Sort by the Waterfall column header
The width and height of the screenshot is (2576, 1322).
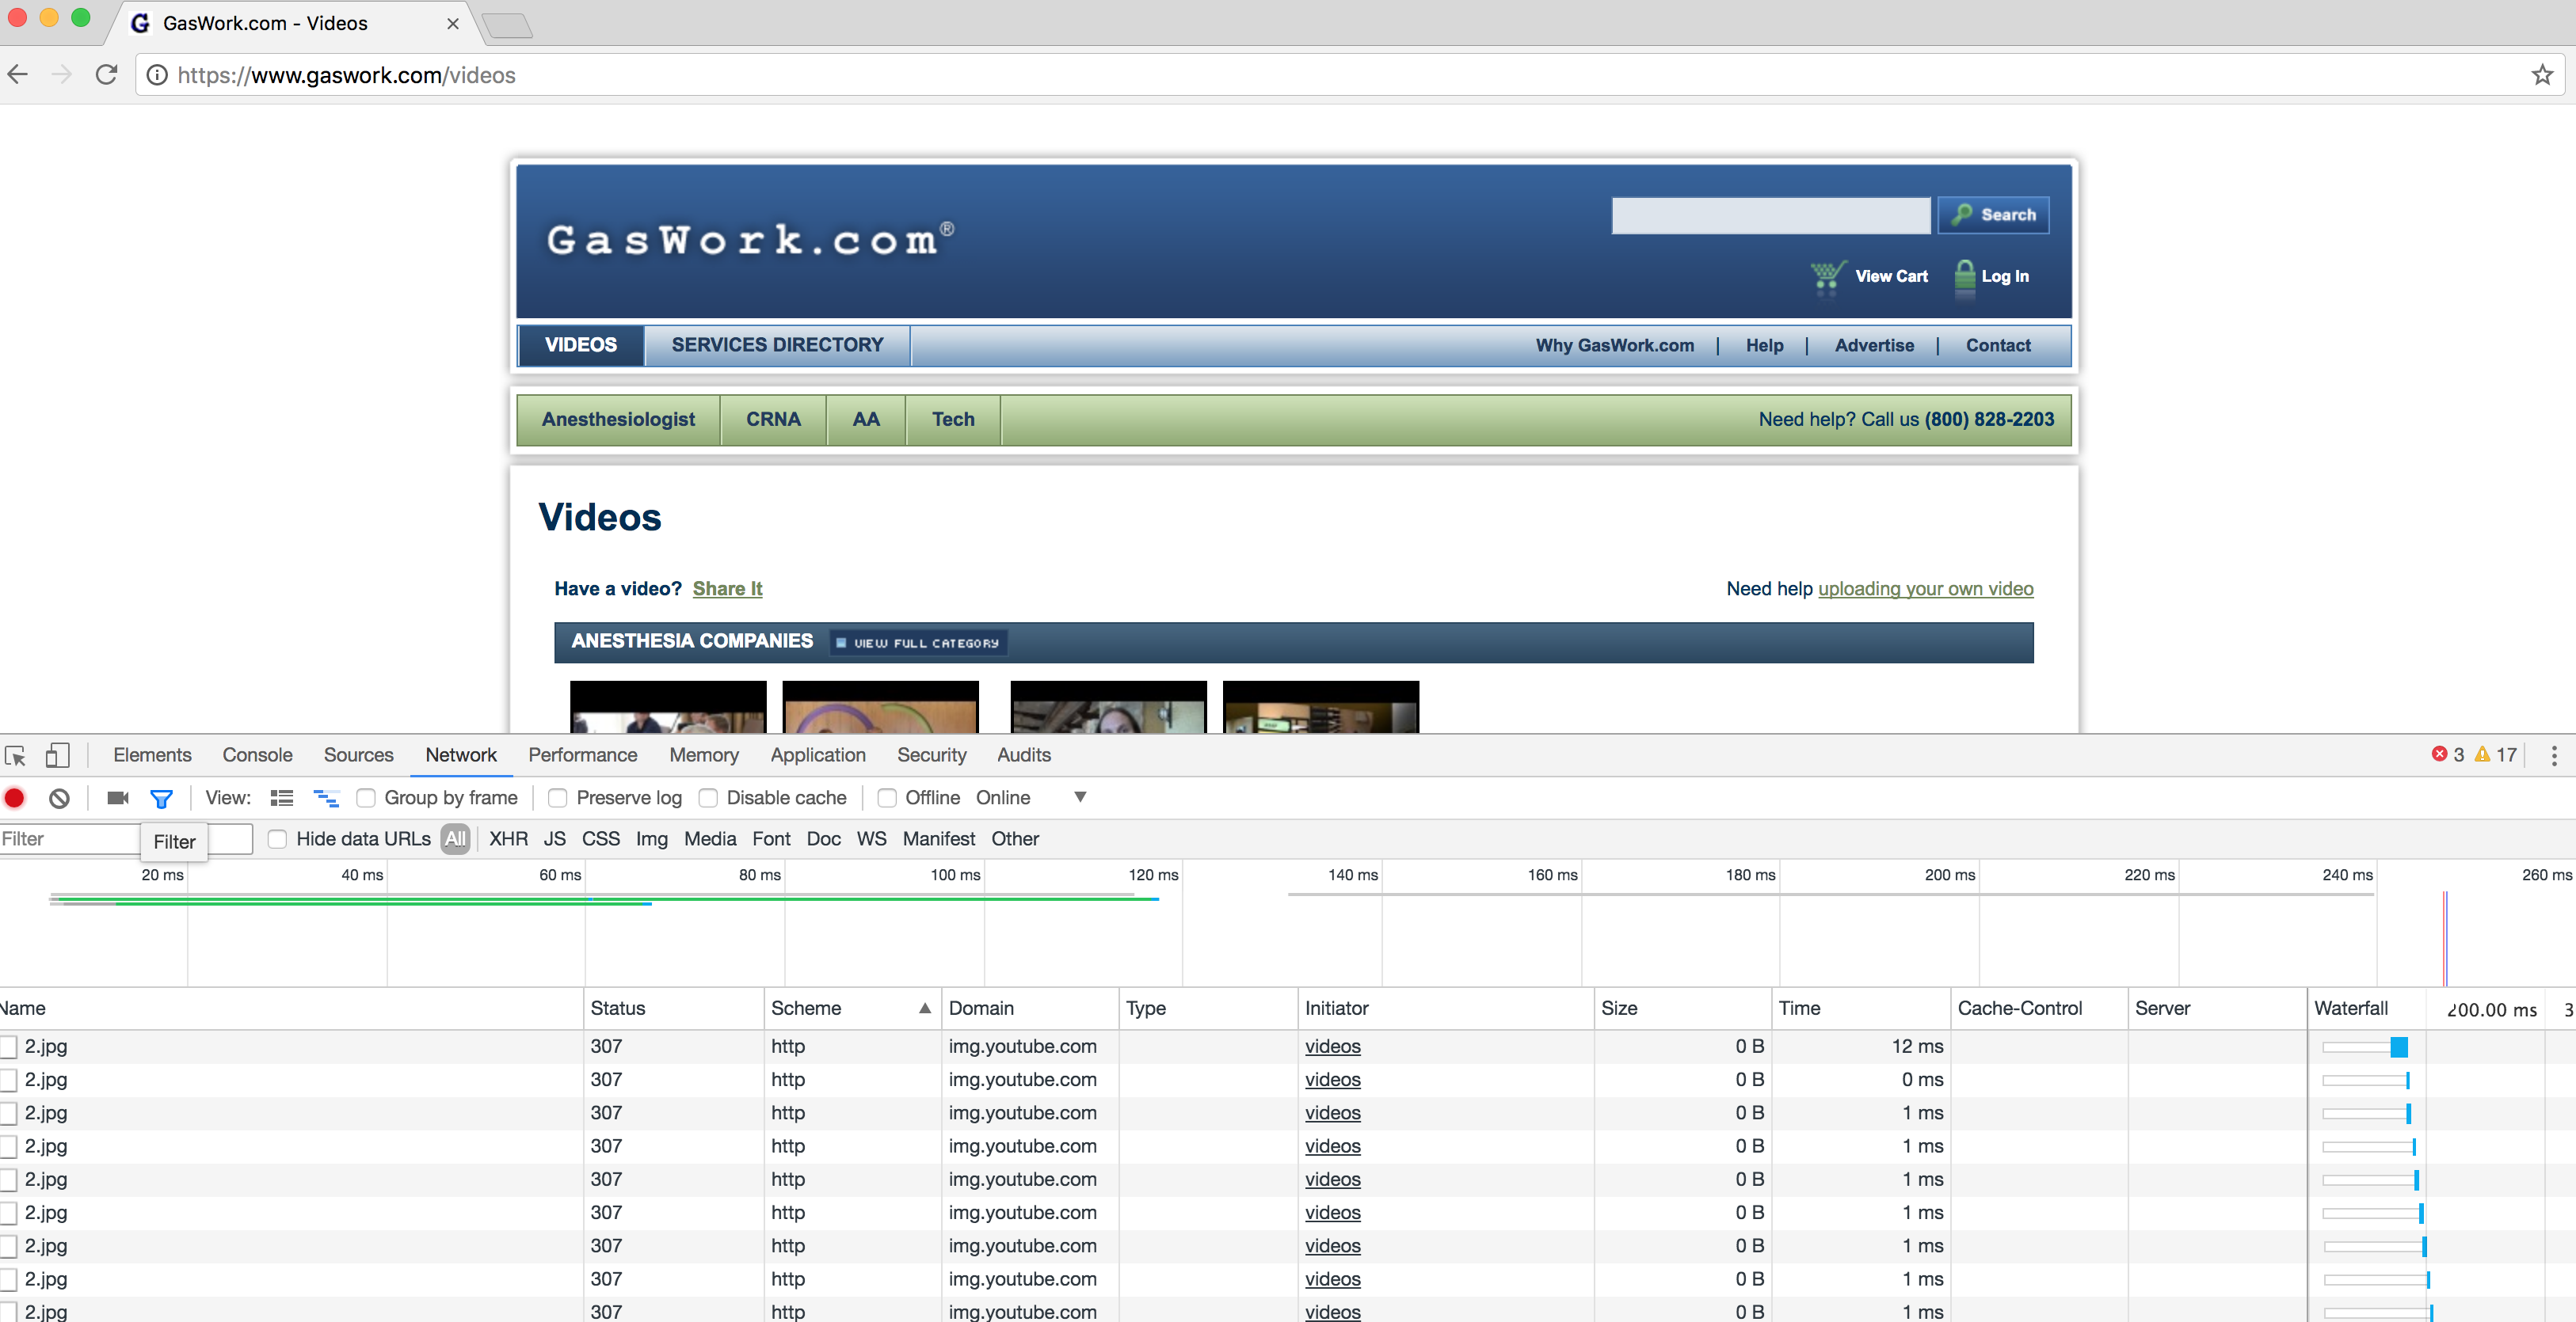tap(2351, 1009)
